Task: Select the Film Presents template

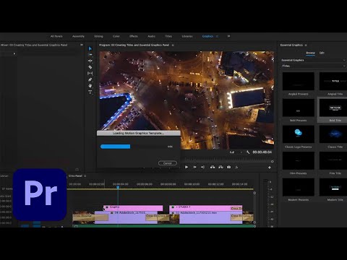Action: pos(299,163)
